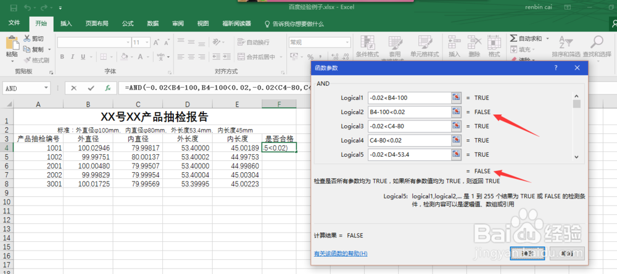Open Cell Styles (单元格样式)
617x274 pixels.
point(424,46)
